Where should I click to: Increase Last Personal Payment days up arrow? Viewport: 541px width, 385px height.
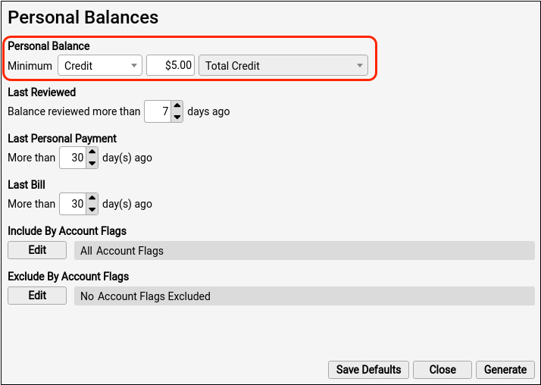[x=92, y=152]
